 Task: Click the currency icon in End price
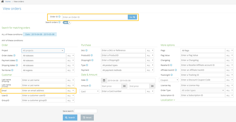pyautogui.click(x=152, y=86)
